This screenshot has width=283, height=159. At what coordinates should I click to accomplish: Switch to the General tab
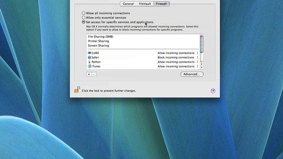point(128,4)
